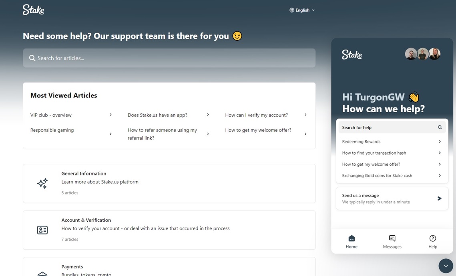Click the Account & Verification ID card icon
This screenshot has width=456, height=276.
42,230
